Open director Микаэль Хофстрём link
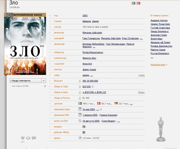Viewport: 180px width, 149px height. [92, 33]
